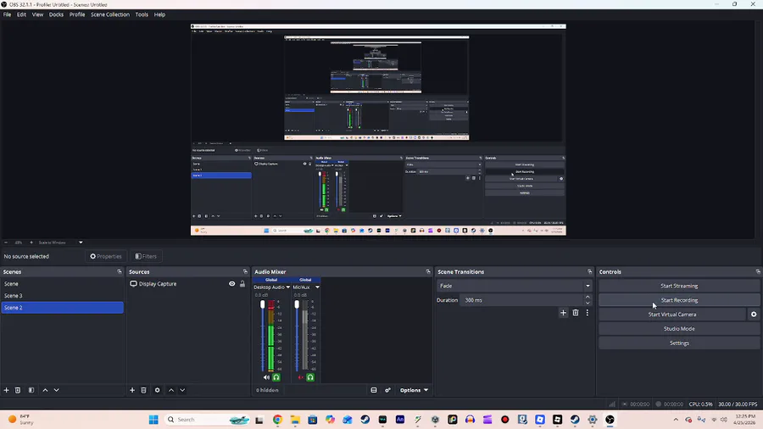Pop out the Scene Transitions dock
Screen dimensions: 763x429
click(590, 272)
